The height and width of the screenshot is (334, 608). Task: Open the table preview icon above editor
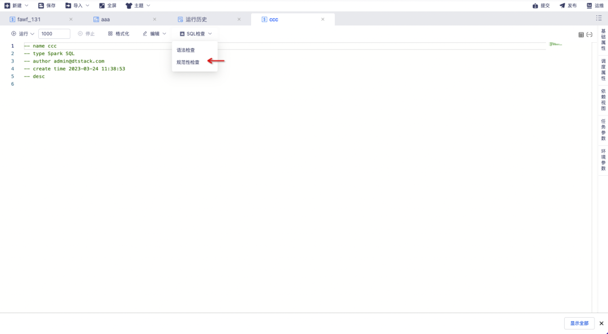tap(580, 34)
